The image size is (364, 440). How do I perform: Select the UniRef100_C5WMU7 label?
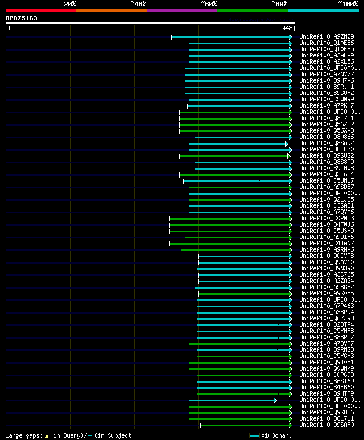(x=326, y=180)
